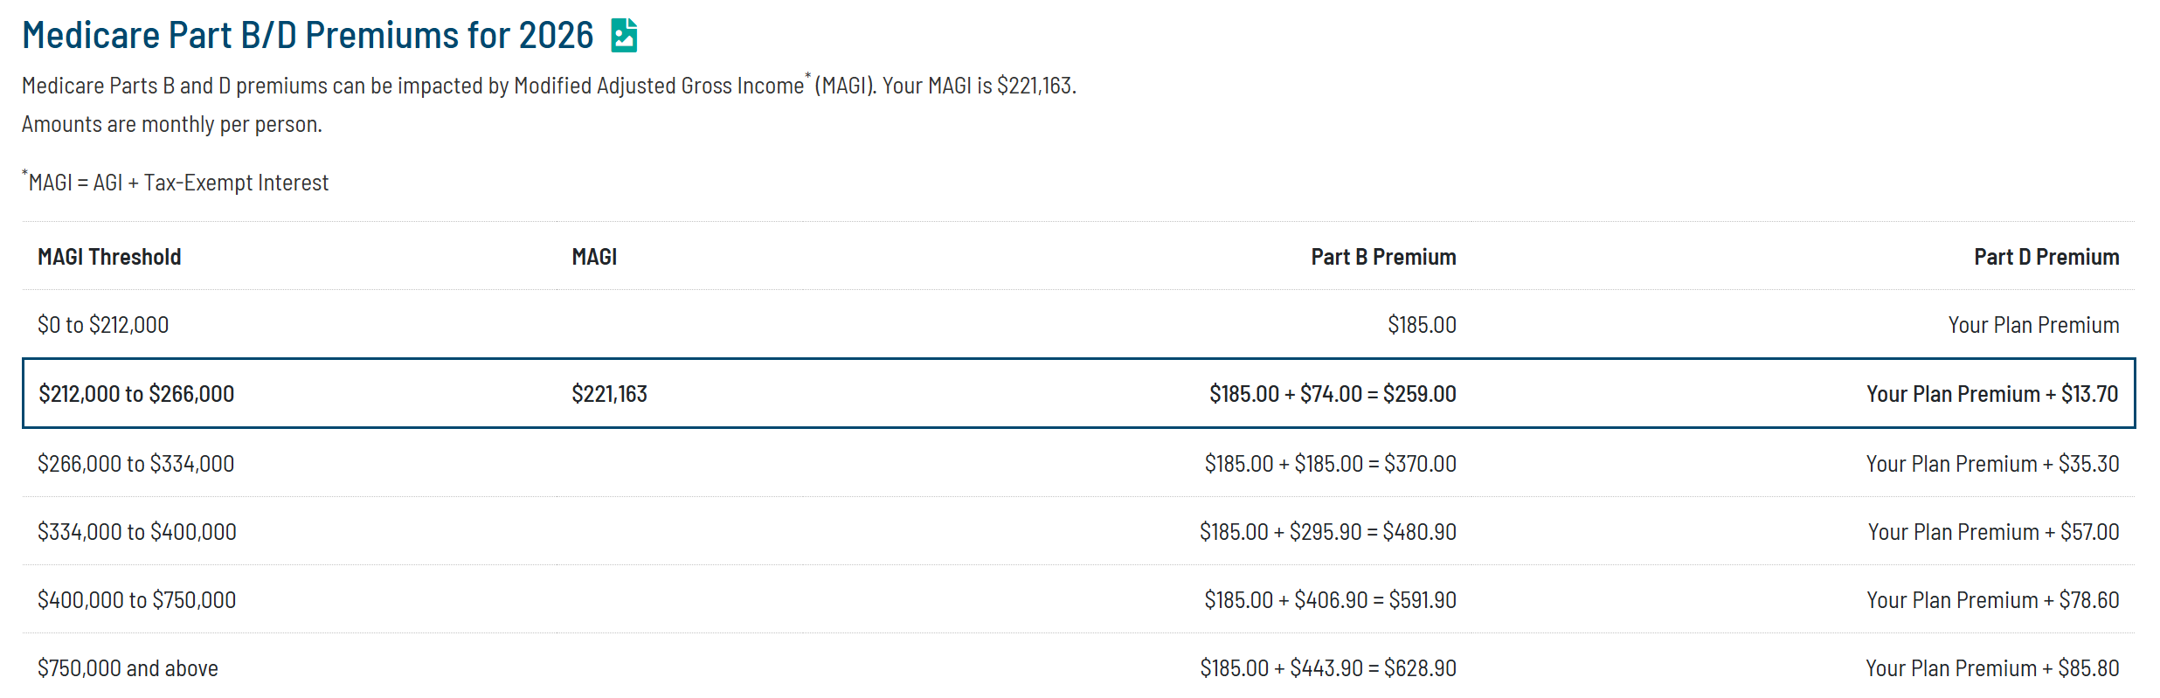Click the MAGI Threshold column header
Screen dimensions: 2160x698
109,257
